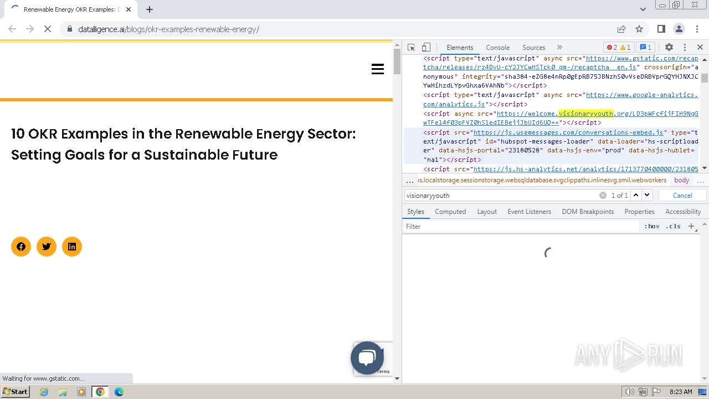Close the Renewable Energy OKR tab
Image resolution: width=709 pixels, height=399 pixels.
coord(129,9)
